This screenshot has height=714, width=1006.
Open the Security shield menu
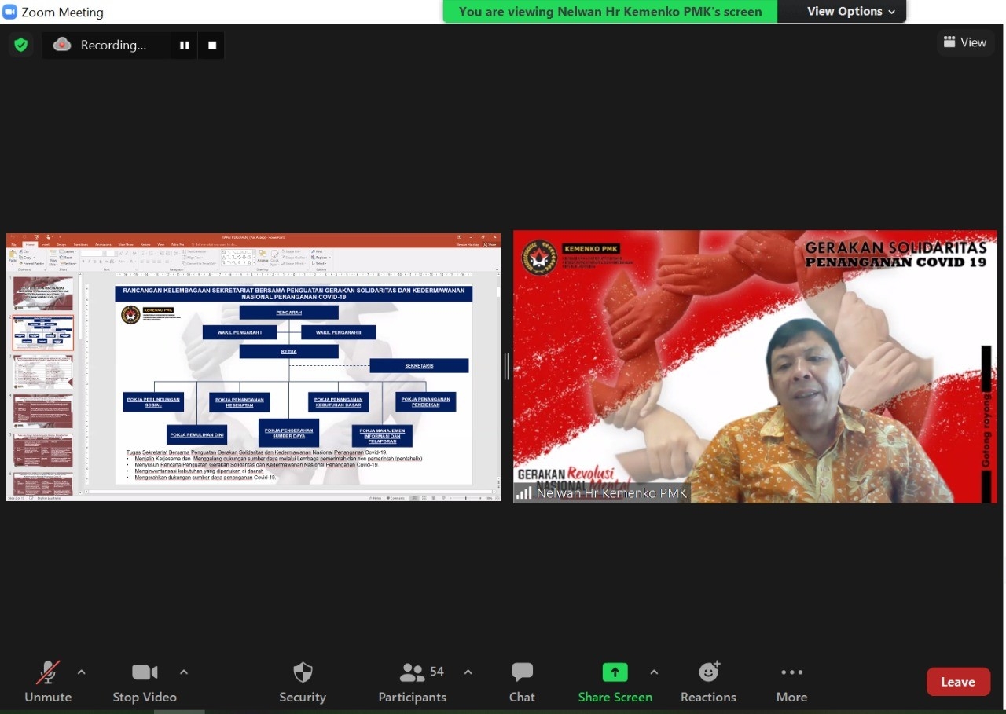coord(303,682)
